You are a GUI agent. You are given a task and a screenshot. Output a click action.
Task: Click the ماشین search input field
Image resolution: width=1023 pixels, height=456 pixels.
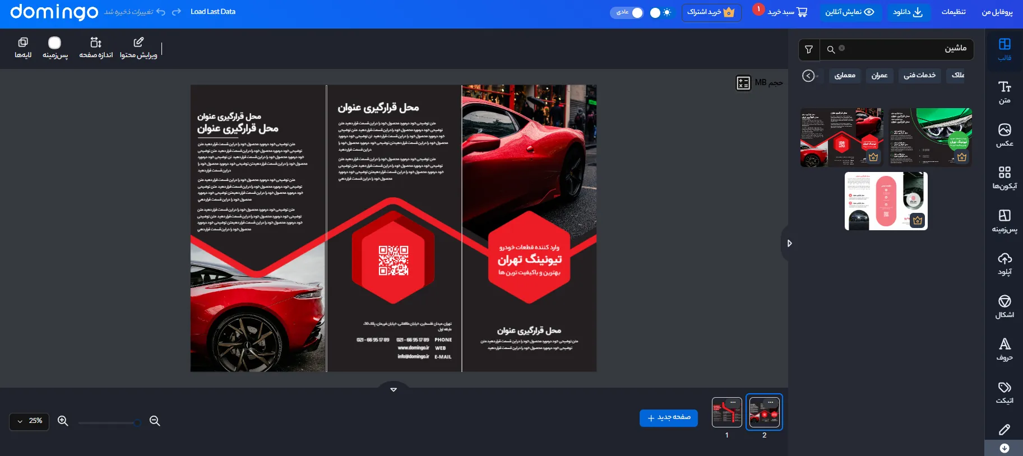point(897,49)
